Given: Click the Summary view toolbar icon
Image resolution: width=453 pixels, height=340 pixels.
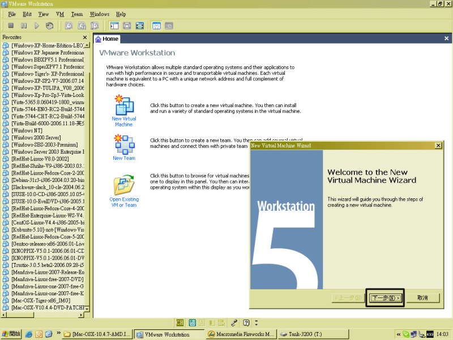Looking at the screenshot, I should pyautogui.click(x=156, y=25).
